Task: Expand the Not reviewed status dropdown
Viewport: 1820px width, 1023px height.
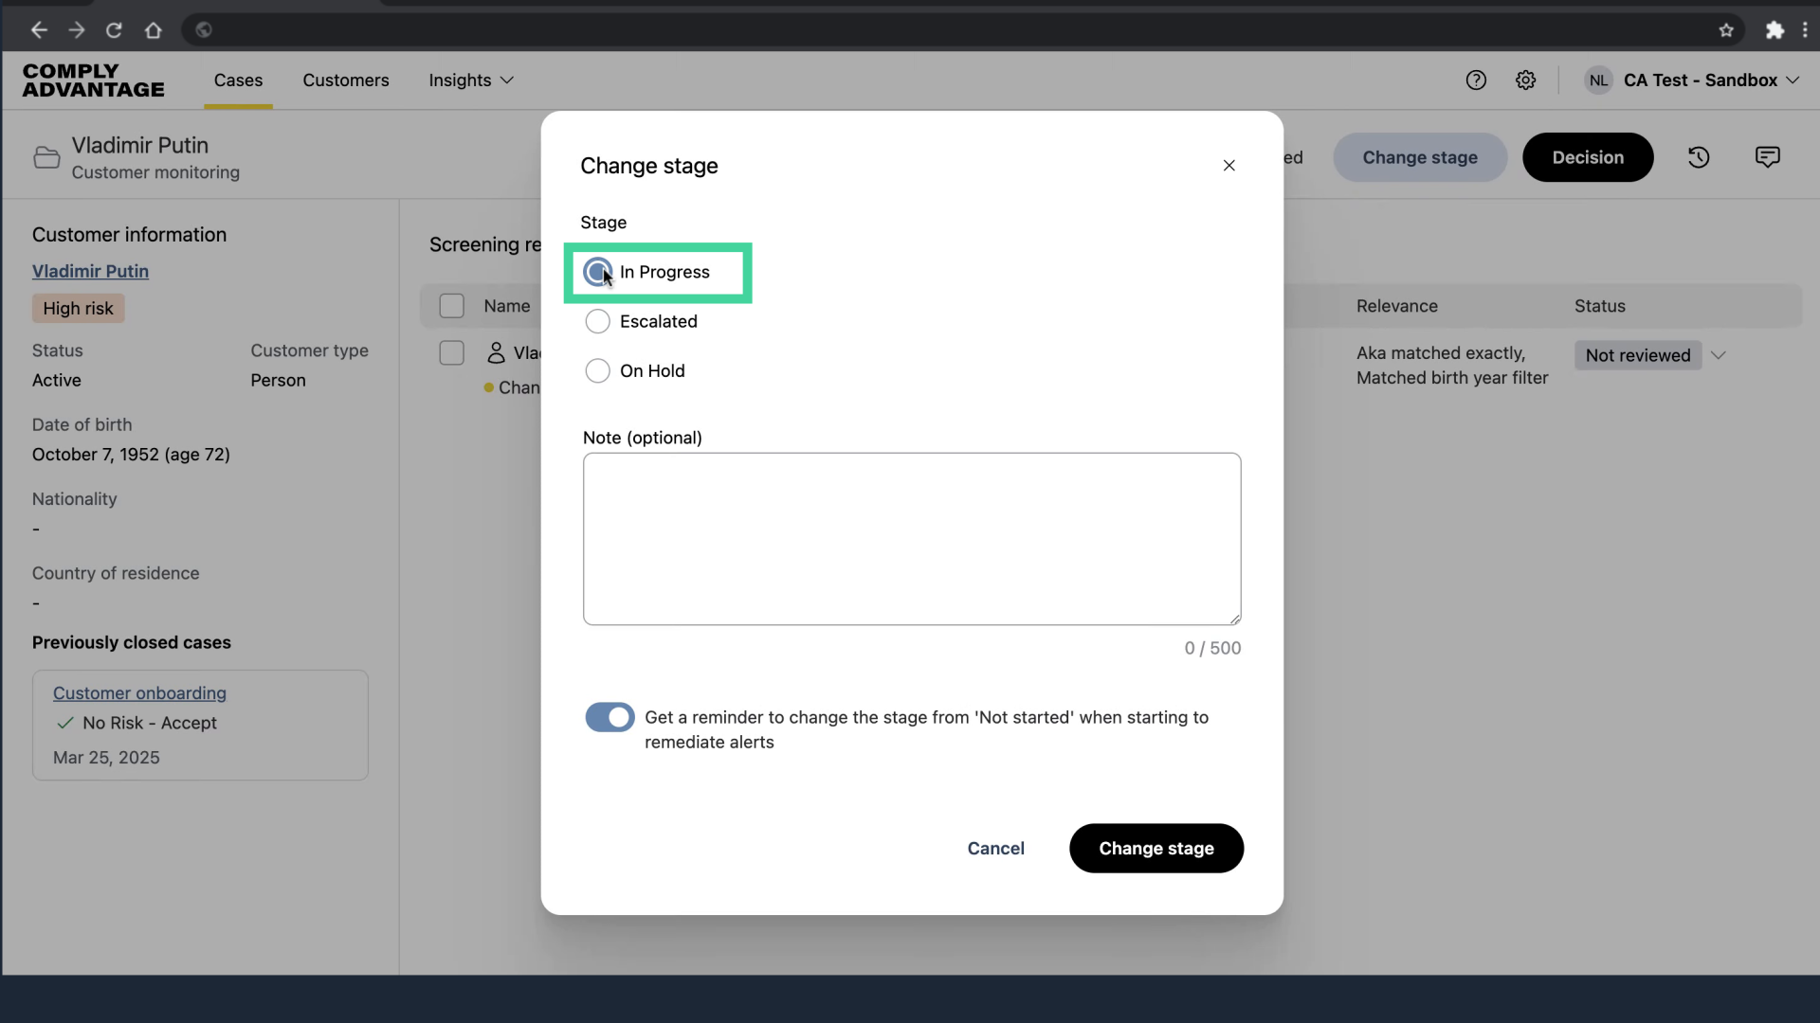Action: click(1718, 356)
